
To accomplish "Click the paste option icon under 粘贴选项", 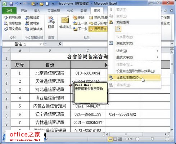I will pos(118,29).
